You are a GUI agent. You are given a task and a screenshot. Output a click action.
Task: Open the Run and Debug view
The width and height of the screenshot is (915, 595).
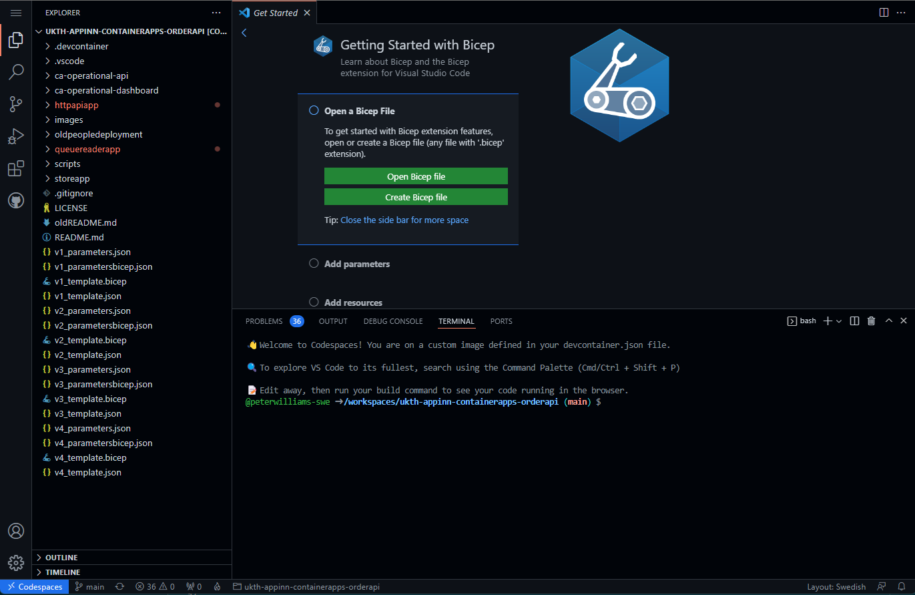coord(16,136)
